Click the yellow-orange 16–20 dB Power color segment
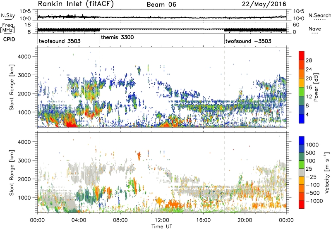331x229 pixels. (302, 82)
